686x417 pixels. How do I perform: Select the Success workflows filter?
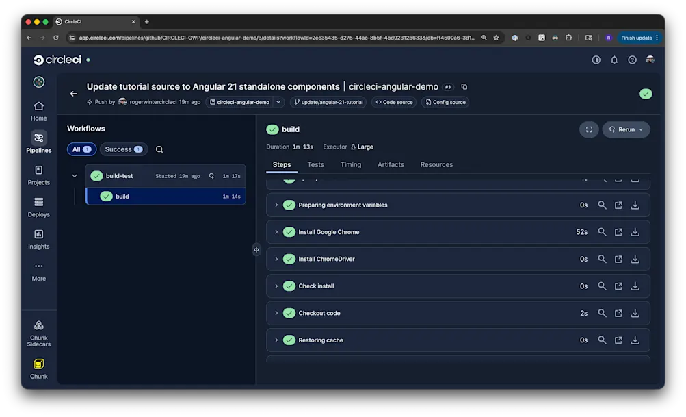click(124, 149)
